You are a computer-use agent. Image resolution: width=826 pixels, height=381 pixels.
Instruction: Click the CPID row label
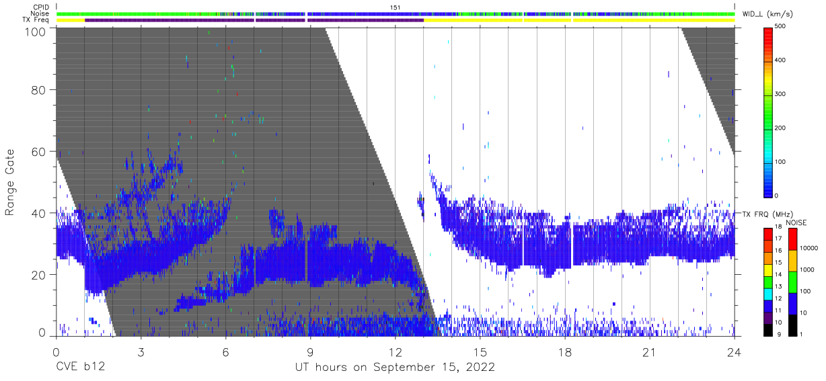tap(40, 7)
